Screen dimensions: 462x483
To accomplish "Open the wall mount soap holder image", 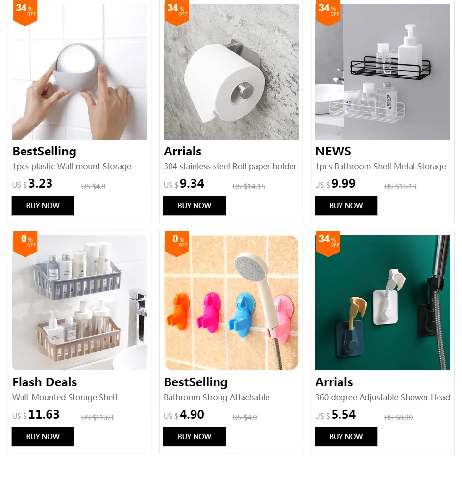I will pyautogui.click(x=79, y=72).
